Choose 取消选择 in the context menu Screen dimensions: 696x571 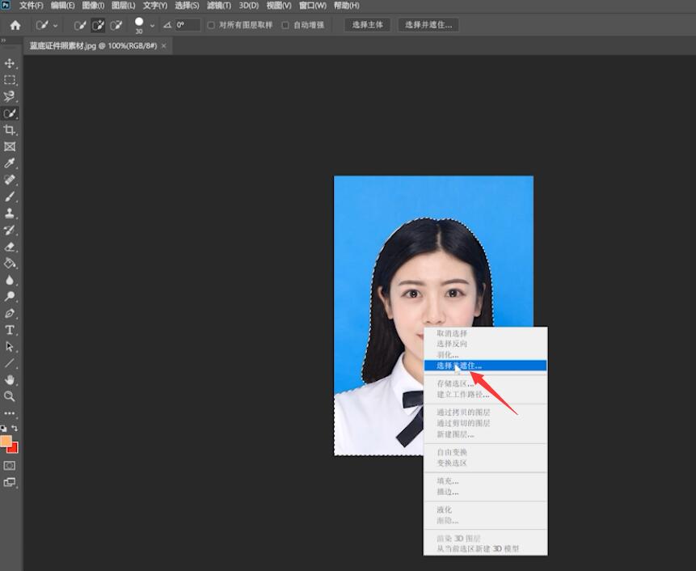tap(485, 333)
